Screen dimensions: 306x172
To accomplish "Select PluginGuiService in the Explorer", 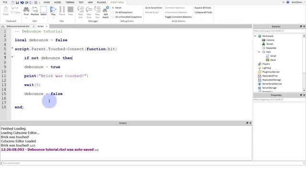I will pyautogui.click(x=269, y=72).
